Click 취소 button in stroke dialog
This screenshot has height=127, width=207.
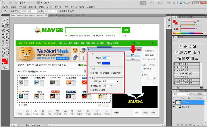tap(133, 59)
